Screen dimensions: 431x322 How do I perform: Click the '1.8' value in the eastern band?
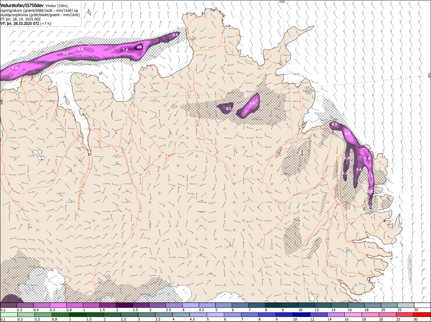tap(367, 158)
